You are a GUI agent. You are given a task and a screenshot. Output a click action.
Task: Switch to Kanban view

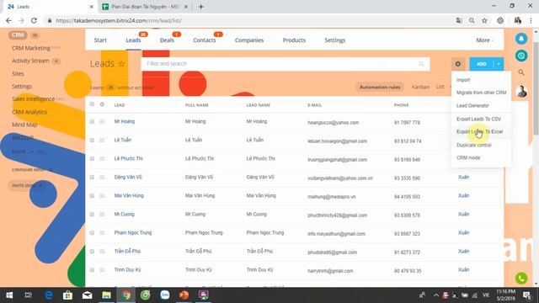tap(421, 87)
